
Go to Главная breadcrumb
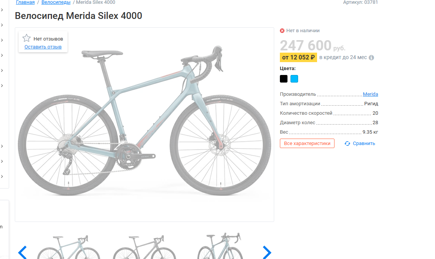pyautogui.click(x=25, y=2)
